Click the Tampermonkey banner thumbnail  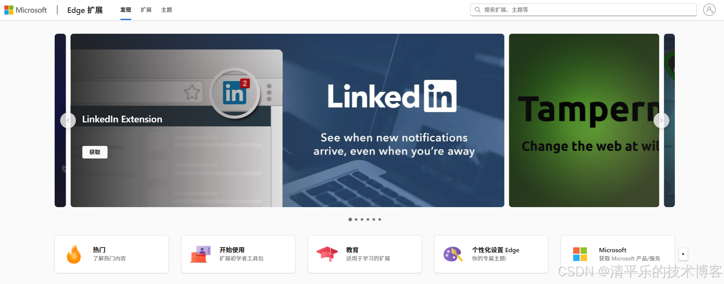(584, 120)
